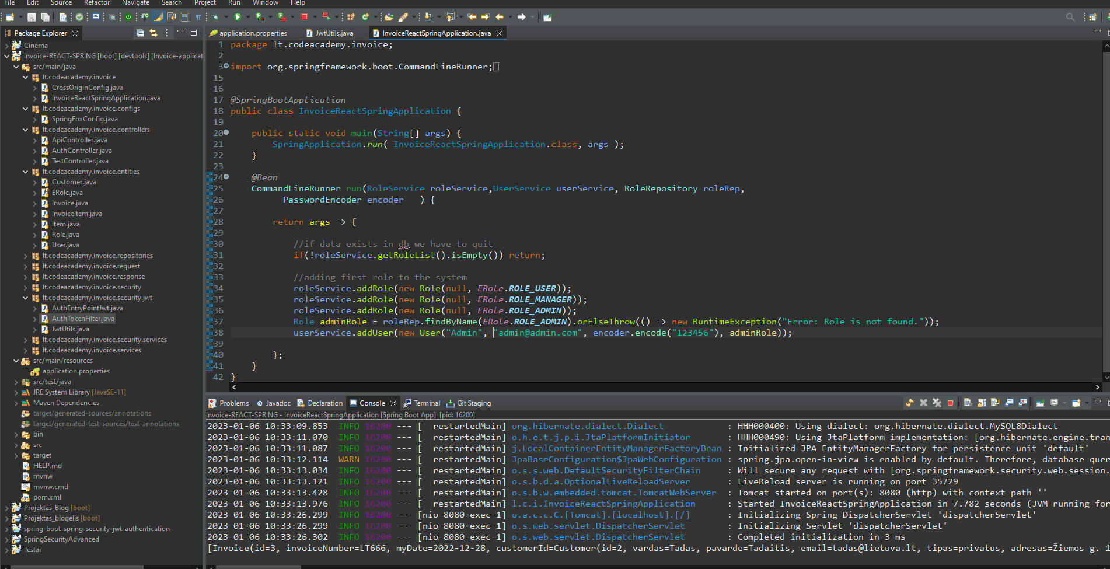Toggle Link with Editor in Package Explorer
Image resolution: width=1110 pixels, height=569 pixels.
[x=153, y=33]
